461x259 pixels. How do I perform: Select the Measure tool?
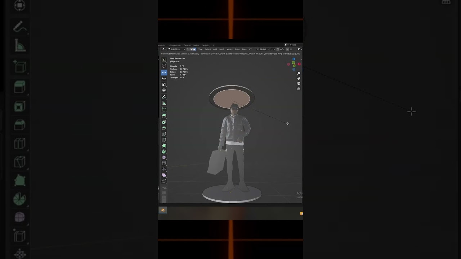click(x=164, y=103)
